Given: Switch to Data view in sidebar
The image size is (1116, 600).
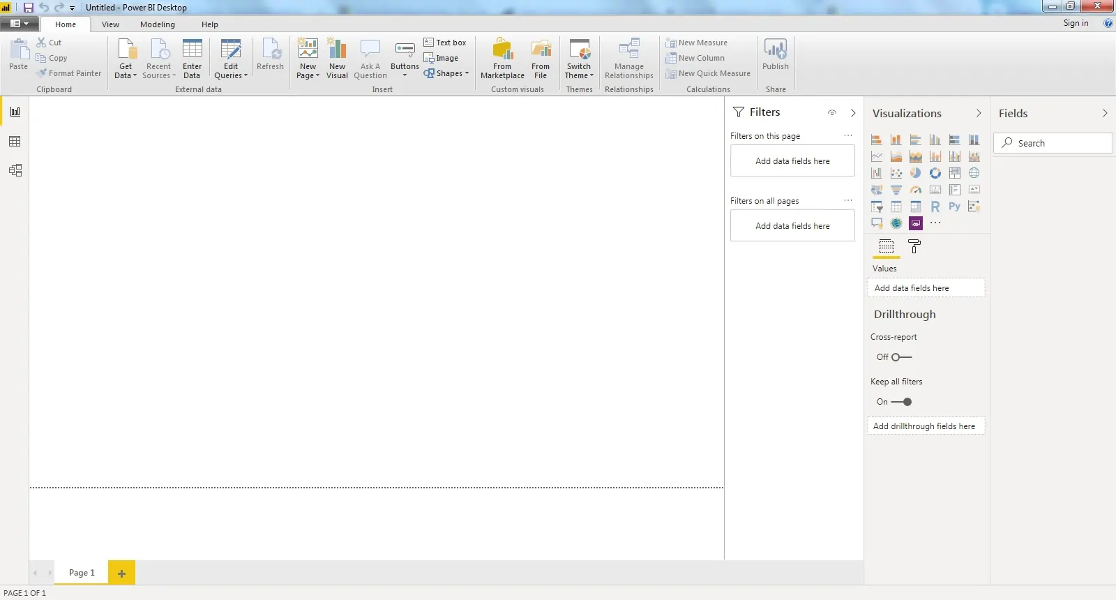Looking at the screenshot, I should pyautogui.click(x=15, y=142).
